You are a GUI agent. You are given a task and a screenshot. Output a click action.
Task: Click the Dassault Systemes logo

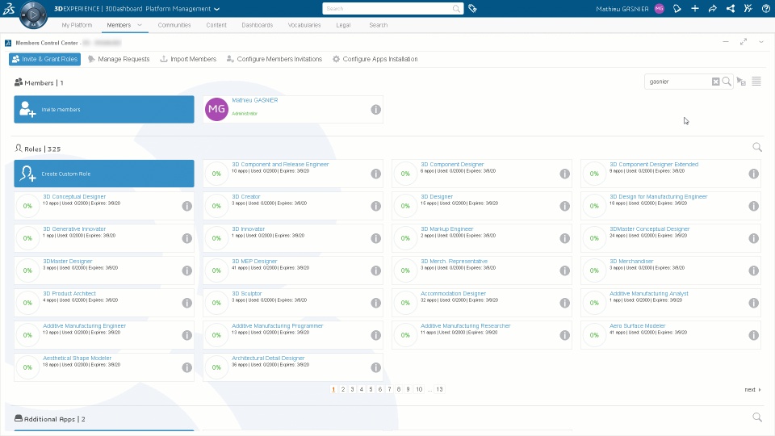pos(8,8)
